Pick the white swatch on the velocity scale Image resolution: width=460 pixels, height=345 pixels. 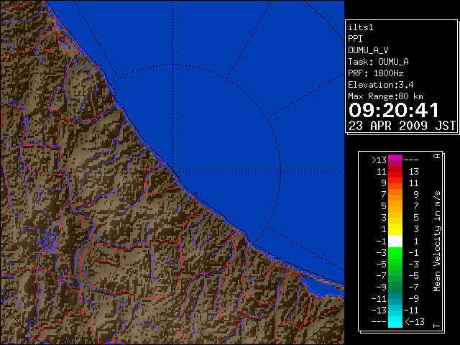point(395,241)
